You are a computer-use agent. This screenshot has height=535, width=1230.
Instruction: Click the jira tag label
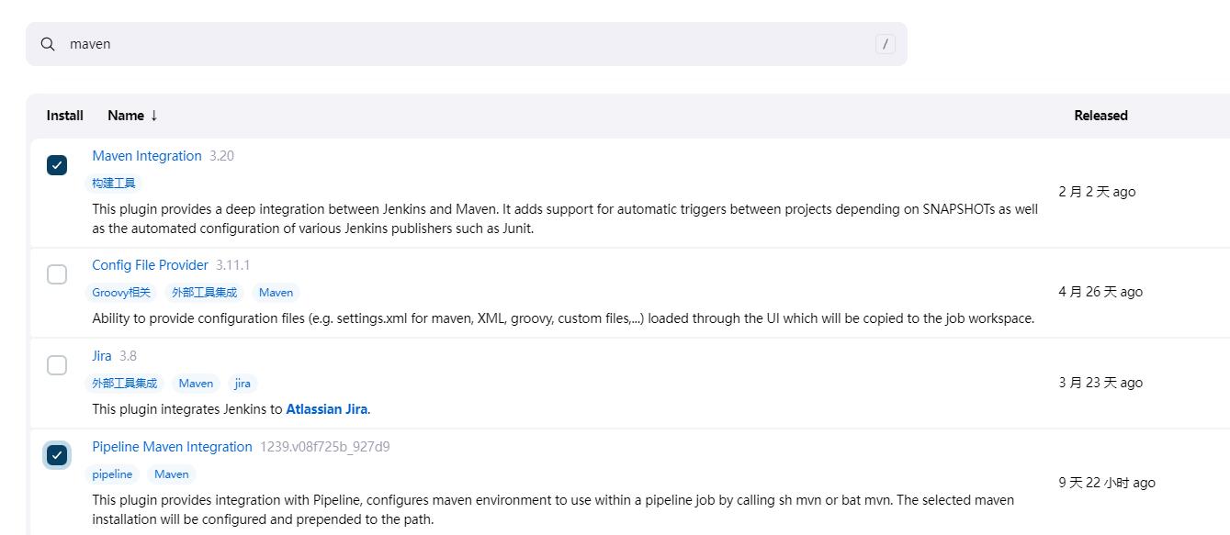[243, 384]
